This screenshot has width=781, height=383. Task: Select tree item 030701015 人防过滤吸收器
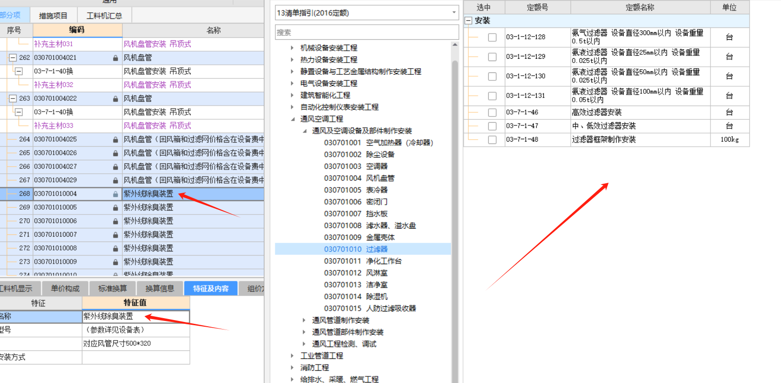coord(370,308)
